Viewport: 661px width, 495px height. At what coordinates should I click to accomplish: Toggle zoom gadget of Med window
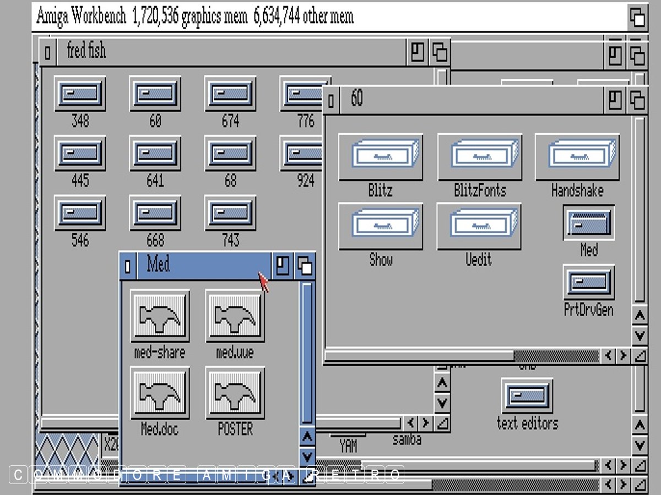[x=283, y=267]
